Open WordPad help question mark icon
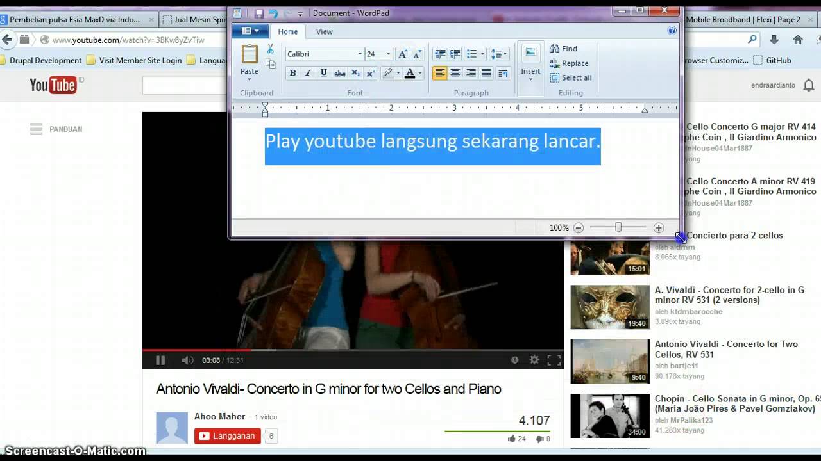The image size is (821, 461). tap(672, 31)
